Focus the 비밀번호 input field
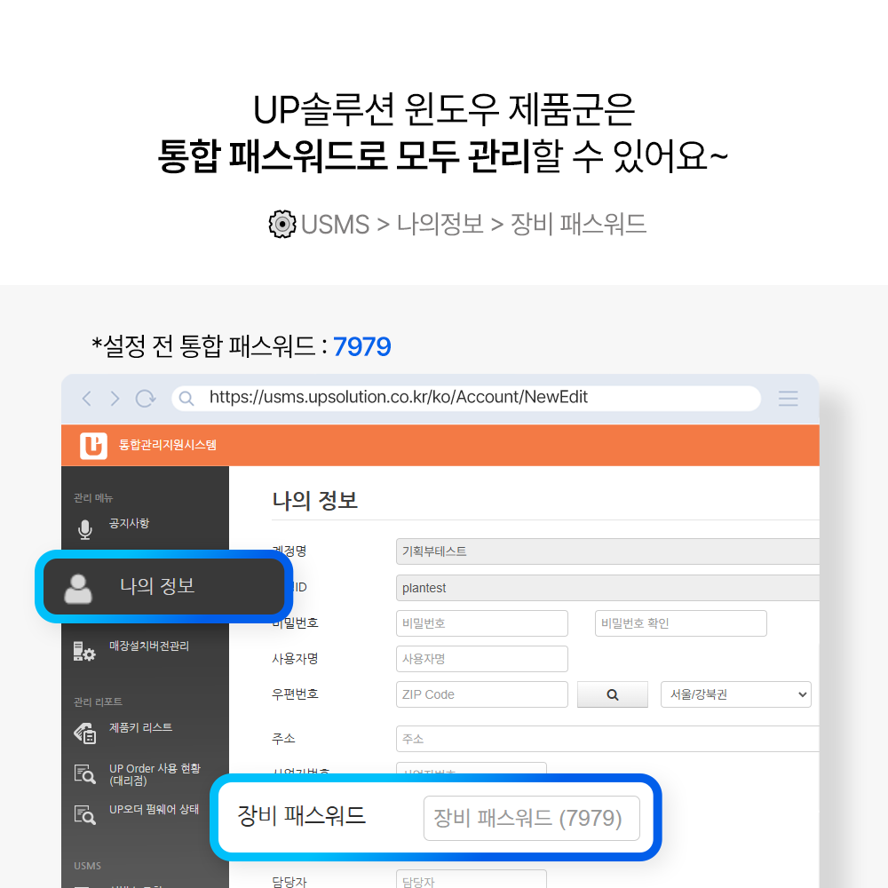Screen dimensions: 888x888 click(x=482, y=623)
